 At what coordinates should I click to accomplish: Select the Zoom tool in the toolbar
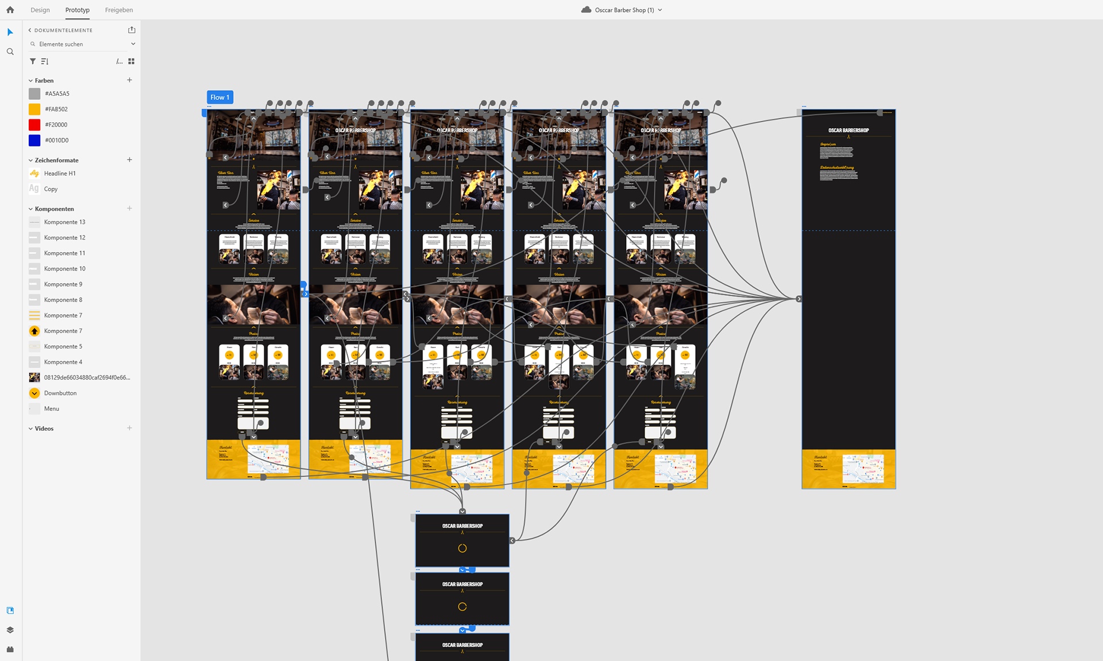[x=10, y=52]
